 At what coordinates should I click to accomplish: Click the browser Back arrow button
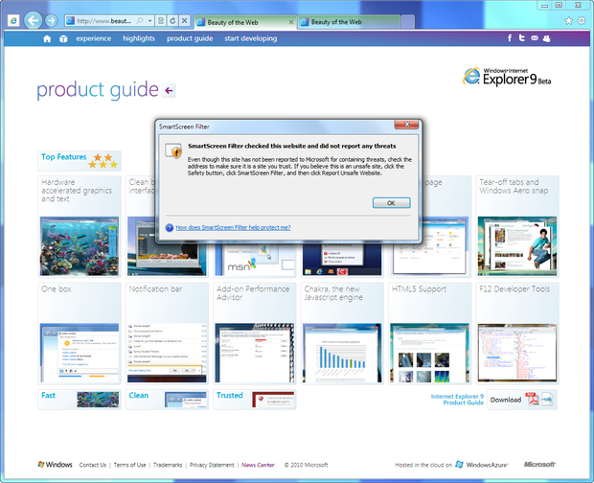pyautogui.click(x=33, y=20)
